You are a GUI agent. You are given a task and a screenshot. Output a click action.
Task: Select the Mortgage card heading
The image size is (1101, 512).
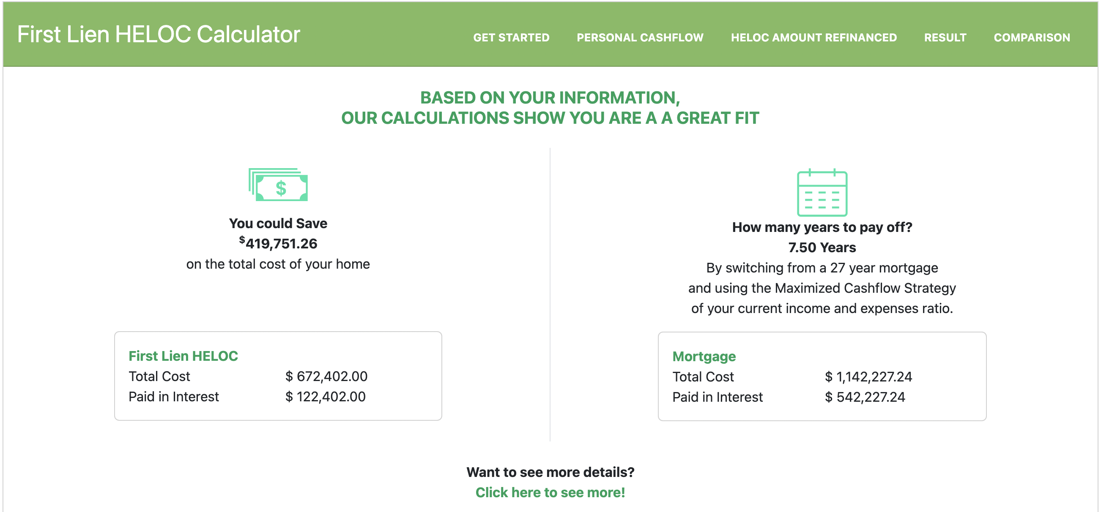point(704,356)
